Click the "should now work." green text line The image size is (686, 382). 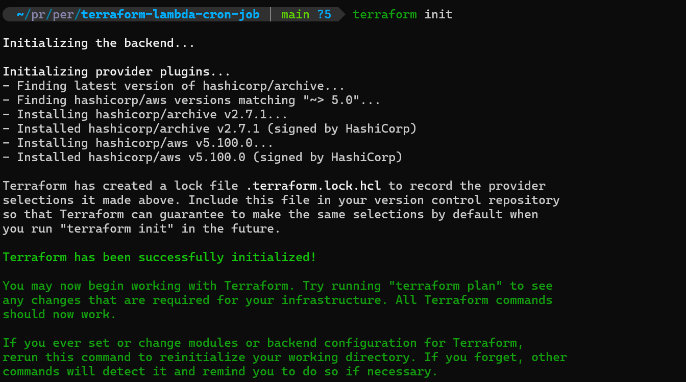[x=59, y=314]
